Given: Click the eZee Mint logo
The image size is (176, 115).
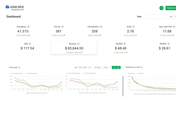Looking at the screenshot, I should (x=15, y=8).
